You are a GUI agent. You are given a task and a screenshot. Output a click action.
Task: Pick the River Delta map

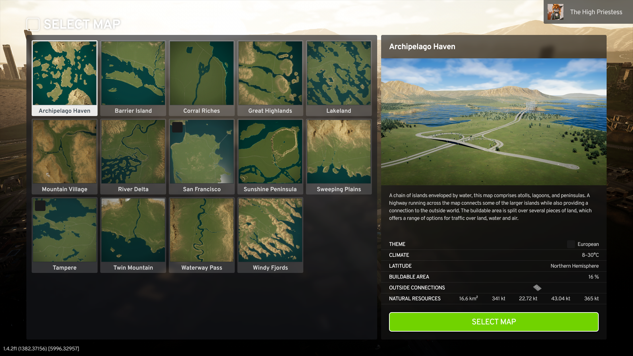133,157
